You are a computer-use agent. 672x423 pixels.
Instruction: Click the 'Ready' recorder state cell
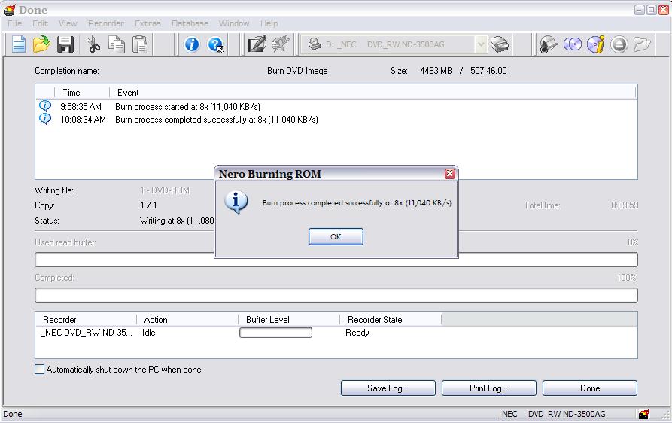tap(357, 333)
